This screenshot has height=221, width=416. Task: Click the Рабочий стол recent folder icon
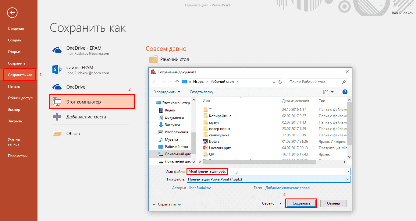(154, 59)
